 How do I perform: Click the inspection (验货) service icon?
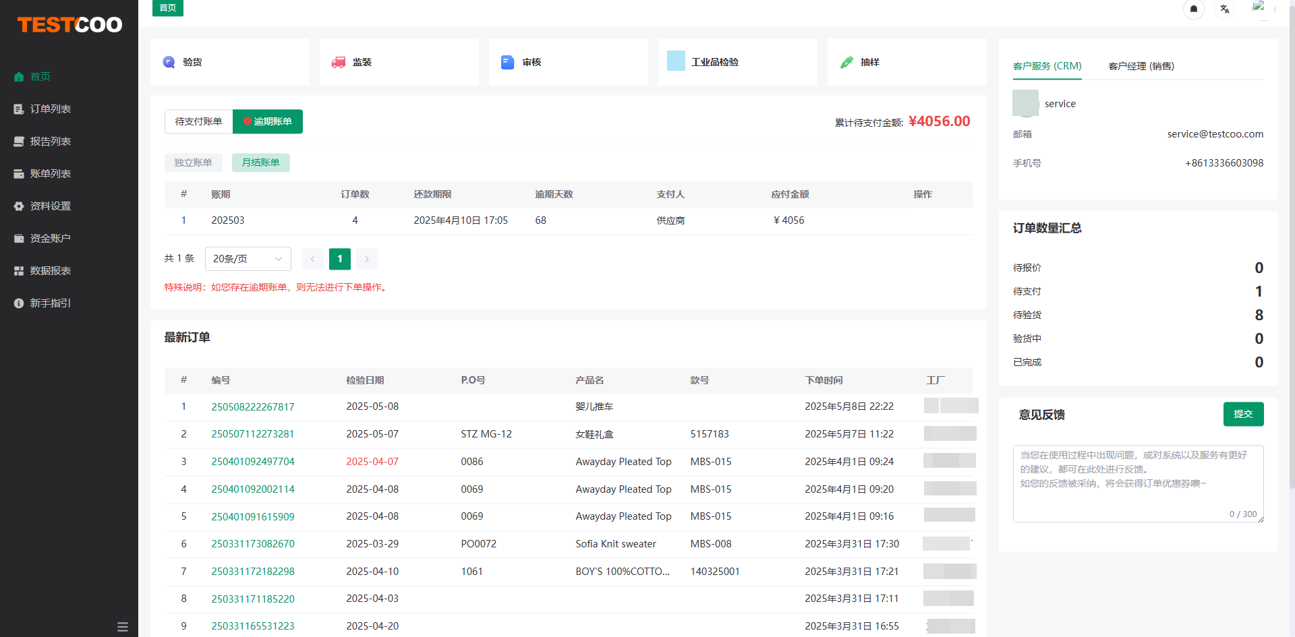point(169,62)
